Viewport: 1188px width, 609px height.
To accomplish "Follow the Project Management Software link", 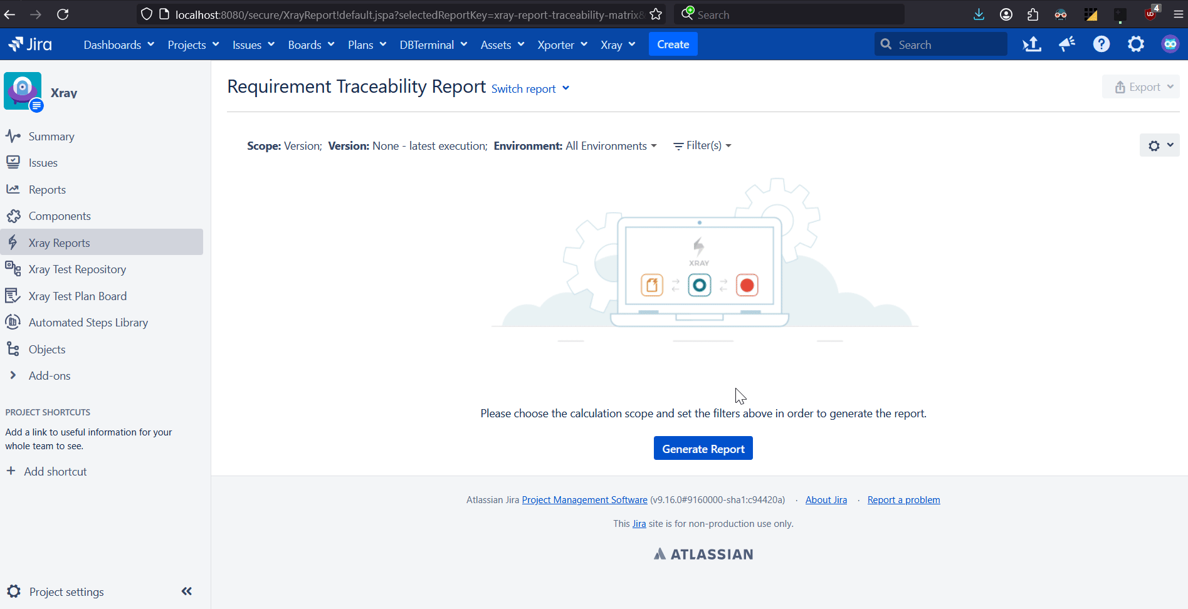I will coord(584,500).
